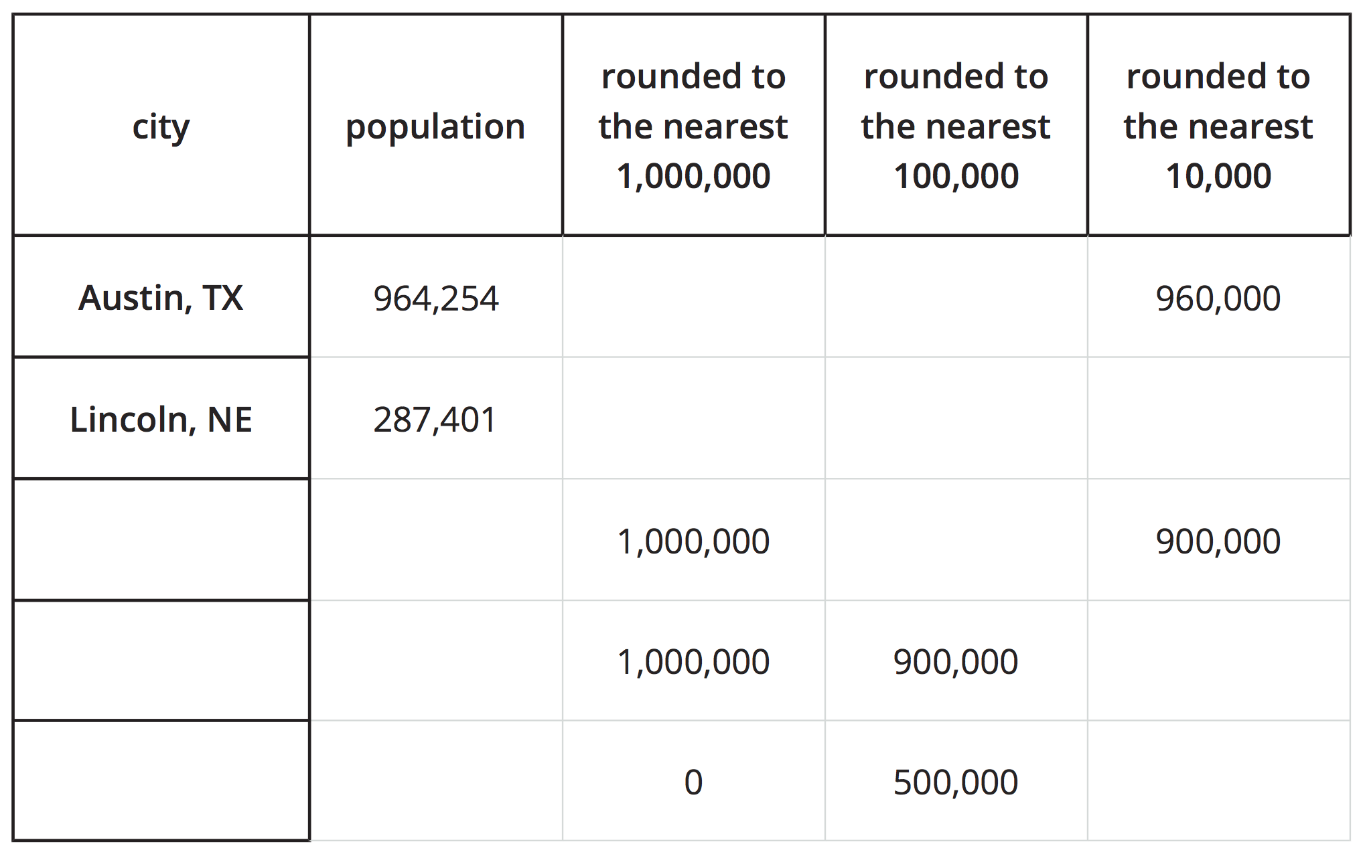This screenshot has width=1365, height=854.
Task: Select the 900,000 value in the nearest 10,000 column
Action: [1218, 541]
